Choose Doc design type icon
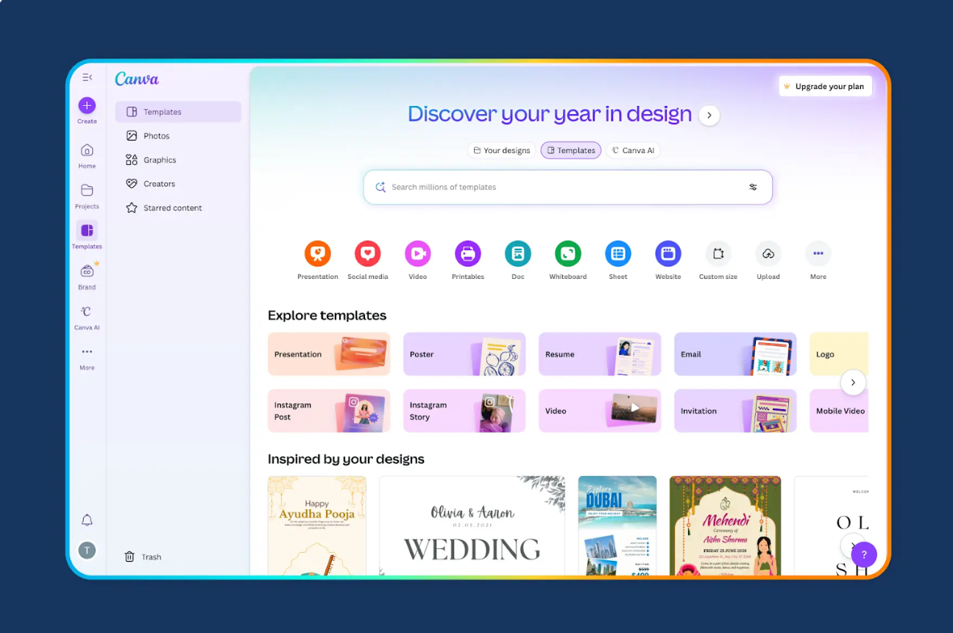Image resolution: width=953 pixels, height=633 pixels. (x=518, y=253)
